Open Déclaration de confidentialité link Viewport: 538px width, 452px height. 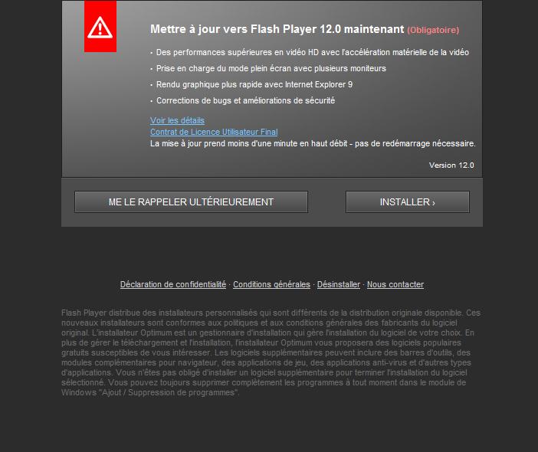click(x=173, y=284)
